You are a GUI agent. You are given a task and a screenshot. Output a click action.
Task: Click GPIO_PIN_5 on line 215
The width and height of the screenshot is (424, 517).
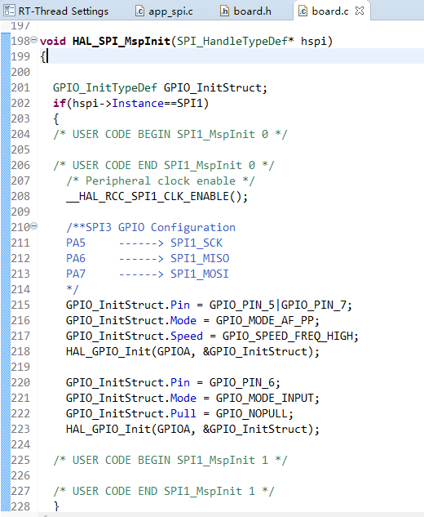(242, 305)
